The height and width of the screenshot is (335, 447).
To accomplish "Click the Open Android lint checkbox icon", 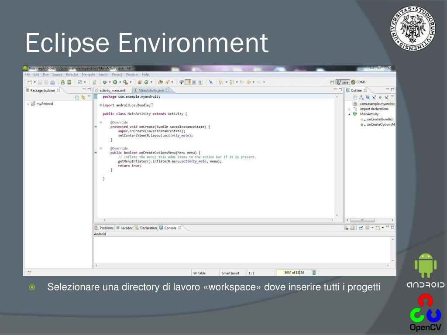I will point(80,82).
